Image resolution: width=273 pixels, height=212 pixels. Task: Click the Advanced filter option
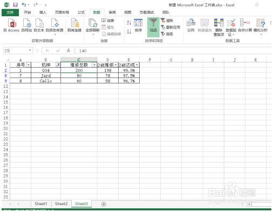pos(167,34)
